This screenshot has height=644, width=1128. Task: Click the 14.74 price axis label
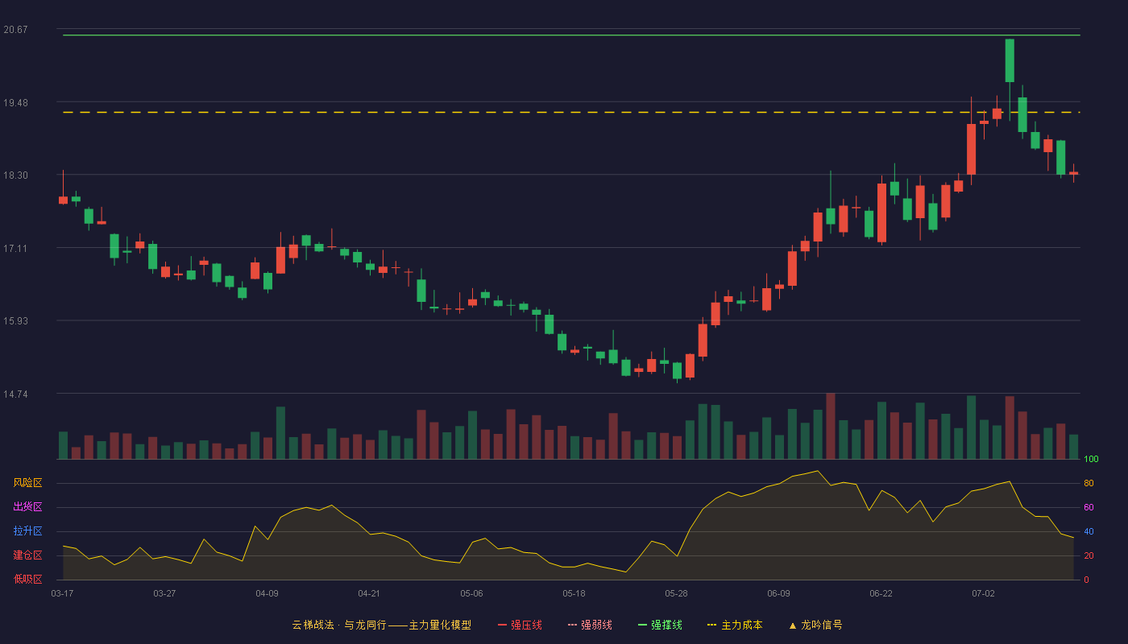tap(15, 394)
